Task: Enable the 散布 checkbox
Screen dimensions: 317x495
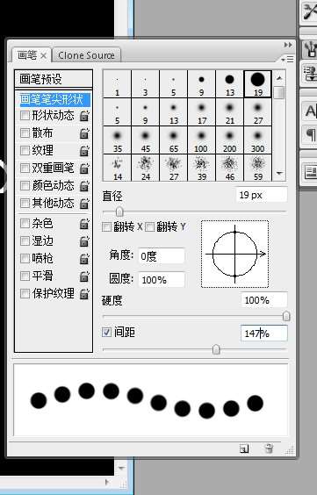Action: [25, 133]
